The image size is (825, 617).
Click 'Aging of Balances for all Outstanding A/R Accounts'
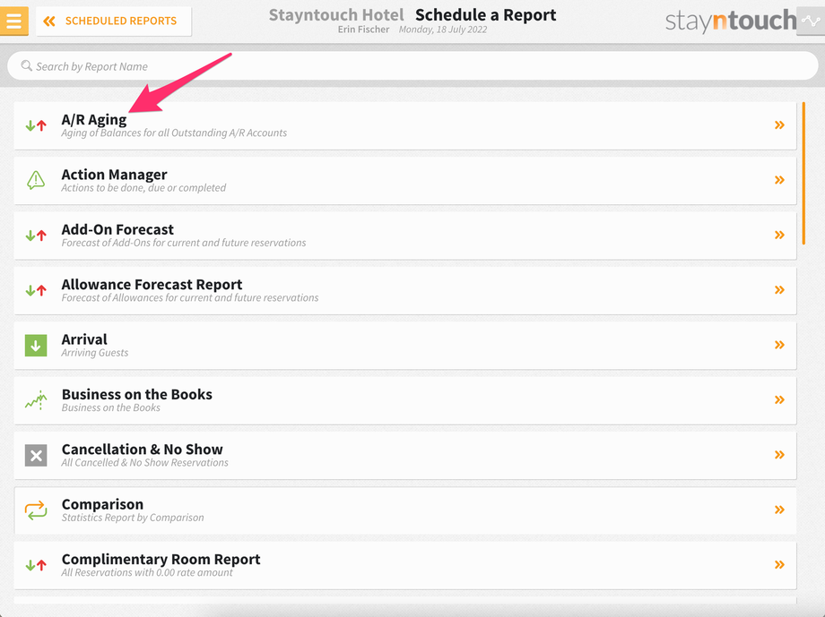pos(174,133)
